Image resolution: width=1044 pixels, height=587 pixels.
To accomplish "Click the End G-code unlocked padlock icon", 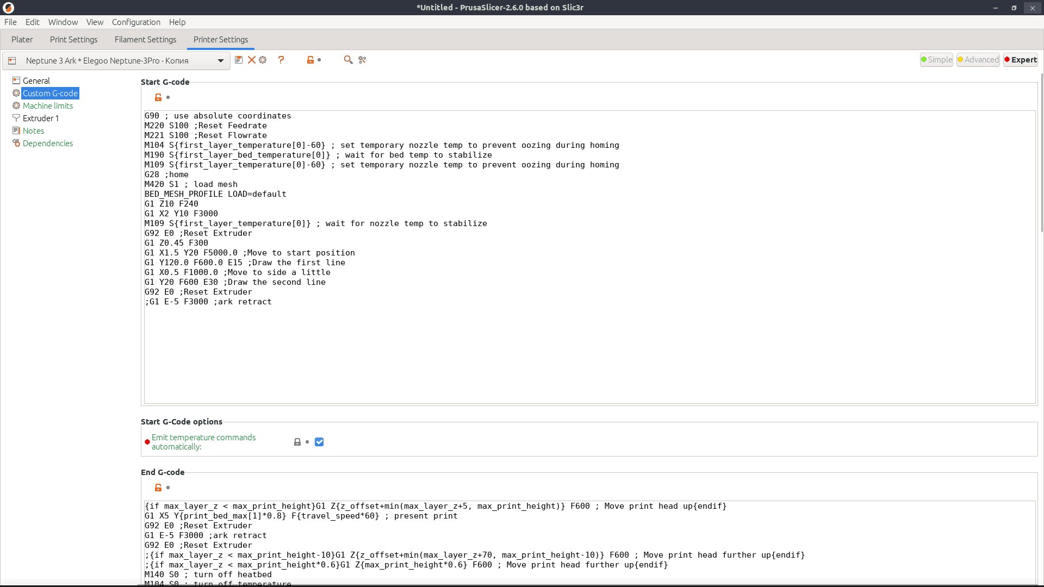I will [158, 488].
